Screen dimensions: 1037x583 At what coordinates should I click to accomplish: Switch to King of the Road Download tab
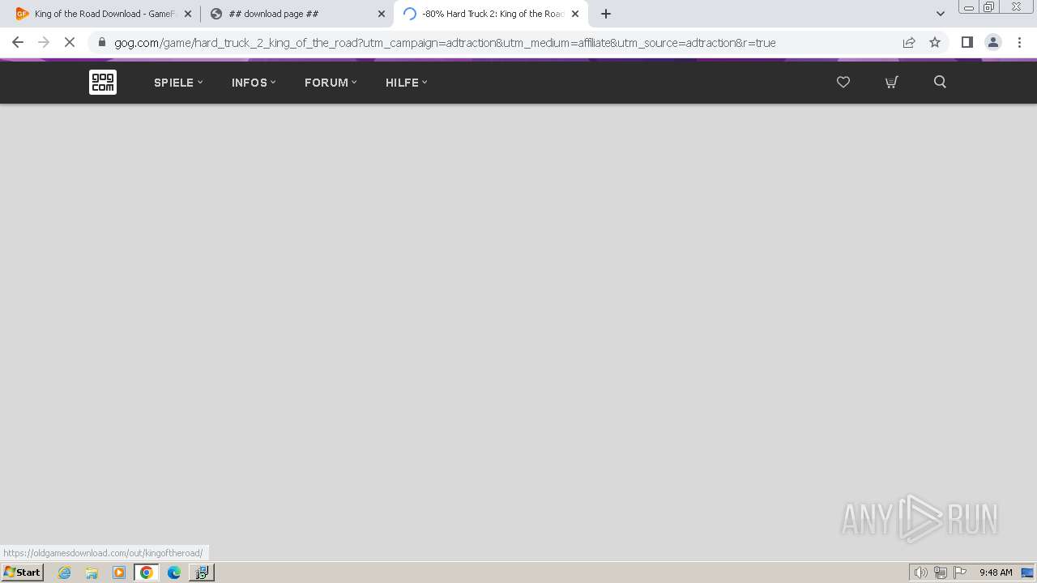click(103, 14)
